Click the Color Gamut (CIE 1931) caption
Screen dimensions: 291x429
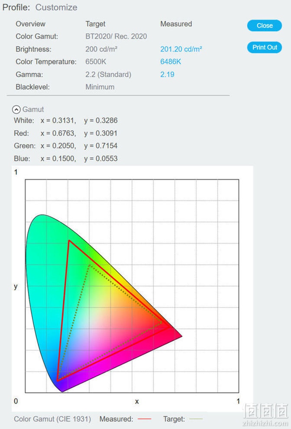pyautogui.click(x=52, y=419)
